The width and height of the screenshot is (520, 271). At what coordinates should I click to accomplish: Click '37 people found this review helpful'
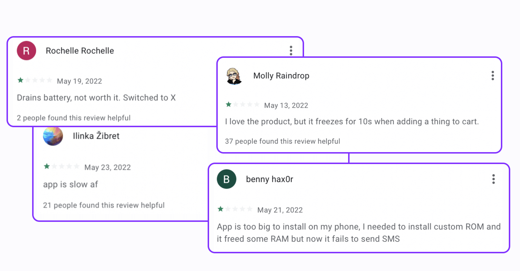(x=282, y=141)
